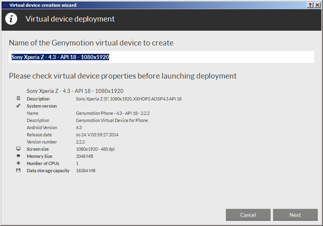The image size is (323, 226).
Task: Close the wizard with the X button
Action: coord(317,5)
